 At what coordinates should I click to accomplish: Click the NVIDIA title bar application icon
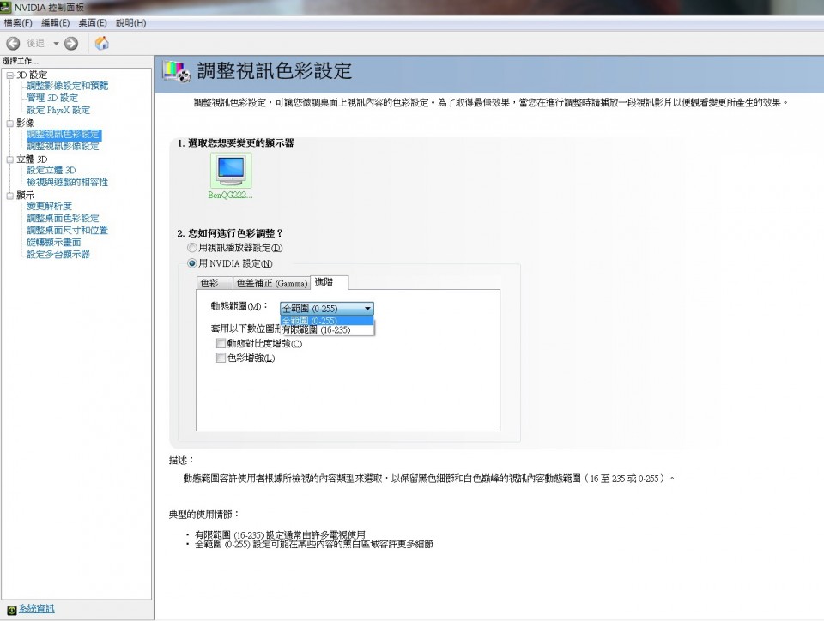pyautogui.click(x=6, y=8)
